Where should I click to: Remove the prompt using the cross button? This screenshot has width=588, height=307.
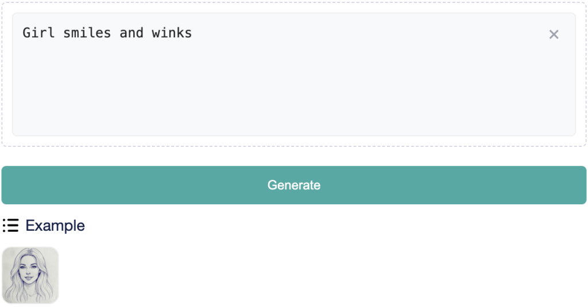pyautogui.click(x=554, y=34)
